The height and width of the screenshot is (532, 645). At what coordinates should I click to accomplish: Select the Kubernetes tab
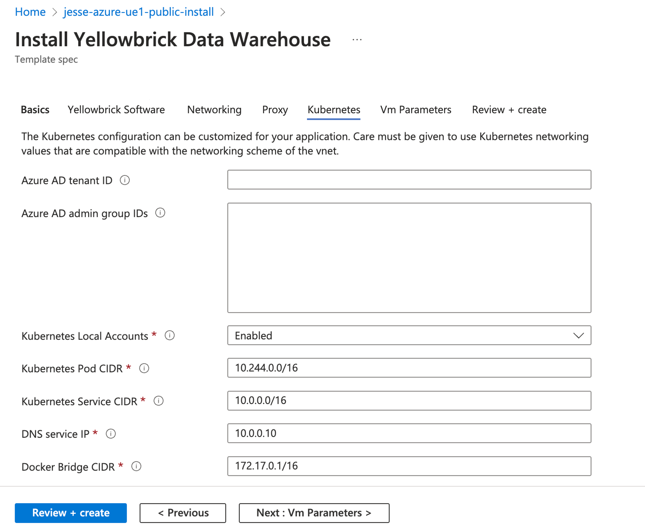[334, 110]
